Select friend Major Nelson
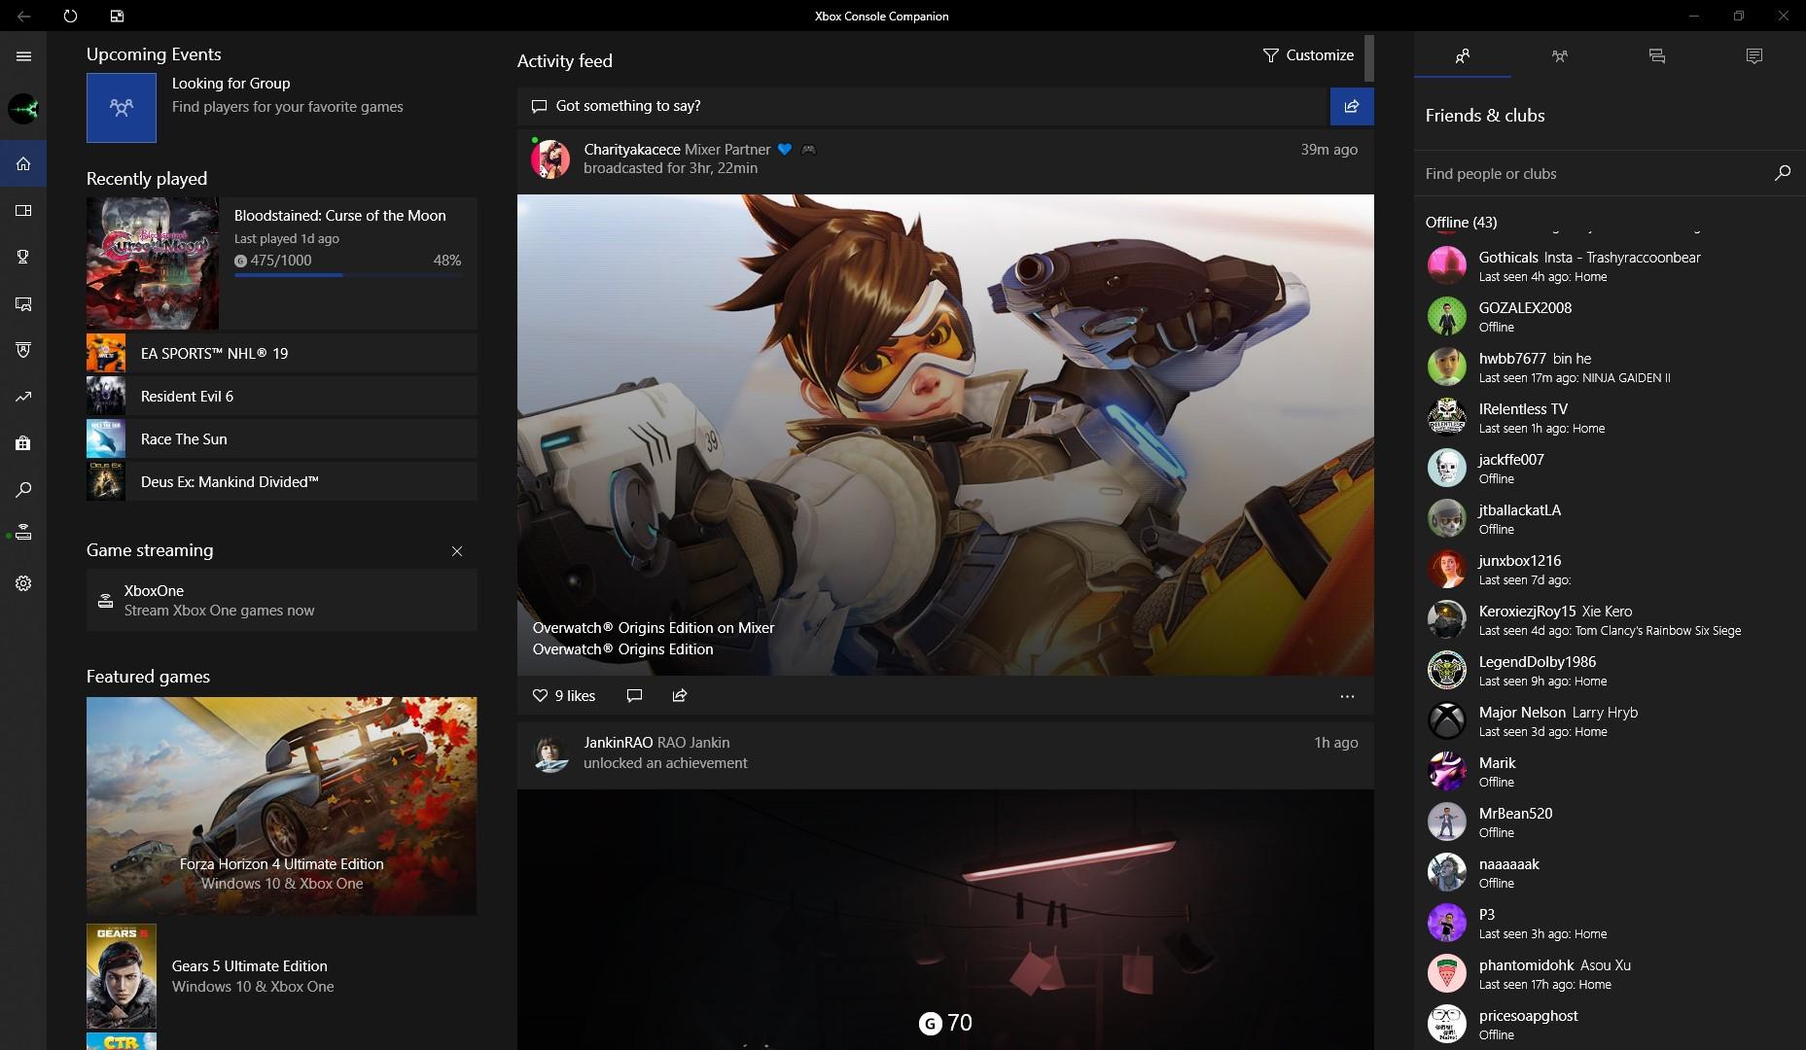Screen dimensions: 1806x1050 coord(1610,720)
